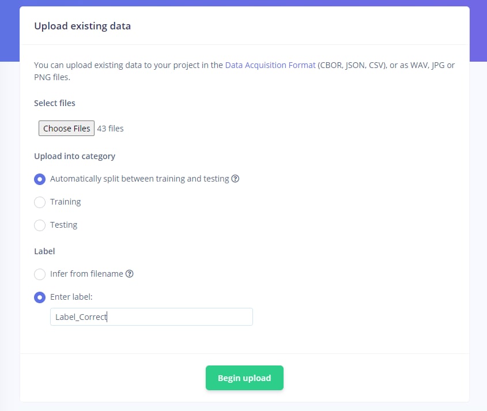Click the '43 files' count text
Viewport: 487px width, 411px height.
point(110,129)
